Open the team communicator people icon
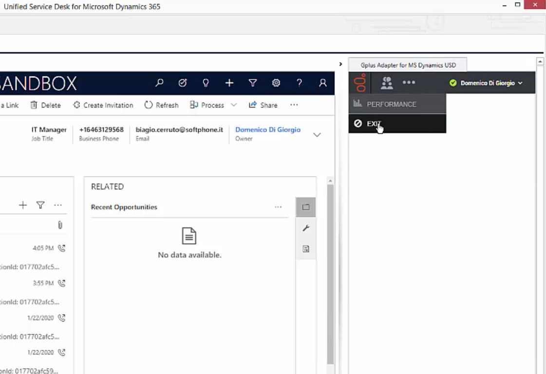The height and width of the screenshot is (374, 546). pos(387,83)
